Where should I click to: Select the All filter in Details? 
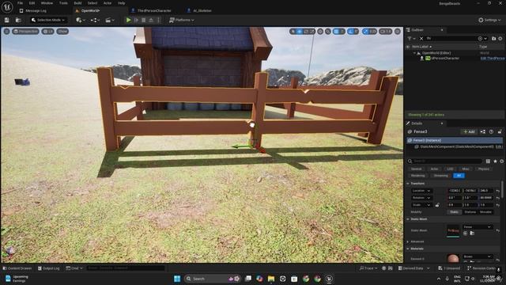pyautogui.click(x=459, y=176)
